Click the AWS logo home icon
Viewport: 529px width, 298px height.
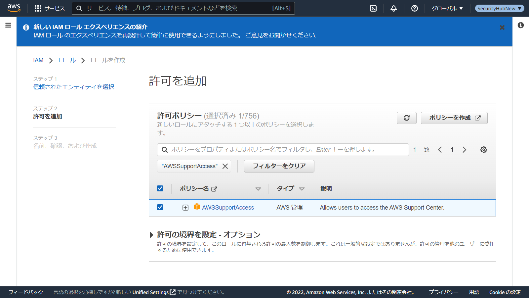[x=14, y=8]
